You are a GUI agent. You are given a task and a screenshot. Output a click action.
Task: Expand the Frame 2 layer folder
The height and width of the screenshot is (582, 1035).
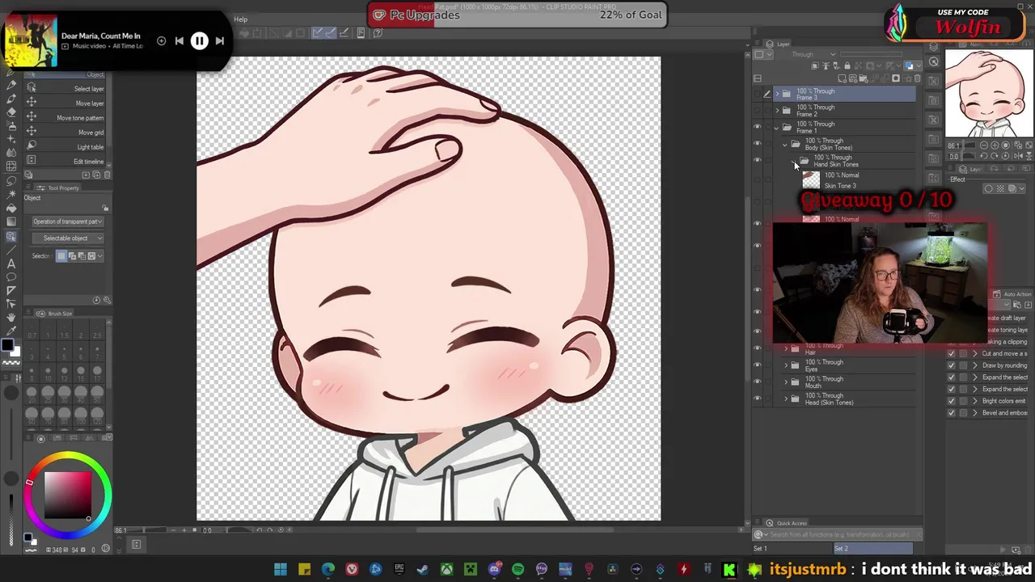[x=777, y=111]
